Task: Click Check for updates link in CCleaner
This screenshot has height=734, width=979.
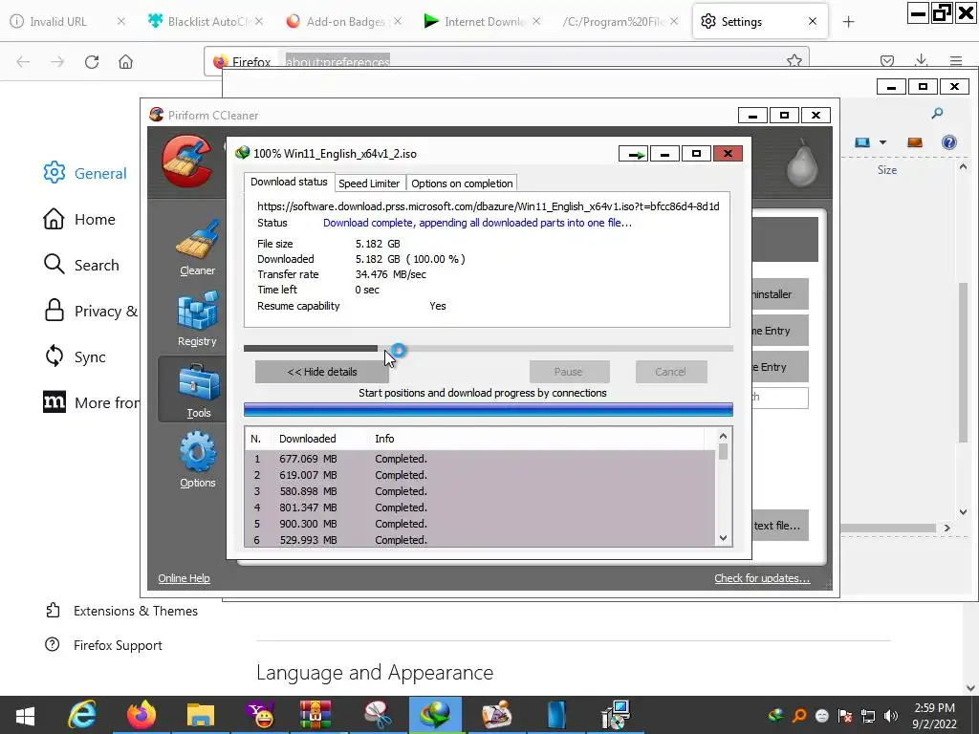Action: (762, 578)
